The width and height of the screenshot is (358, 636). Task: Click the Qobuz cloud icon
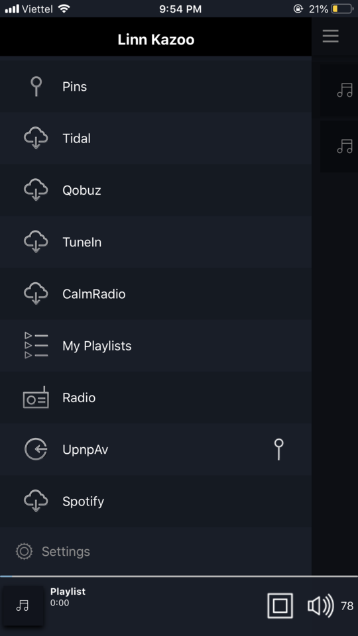click(x=36, y=190)
